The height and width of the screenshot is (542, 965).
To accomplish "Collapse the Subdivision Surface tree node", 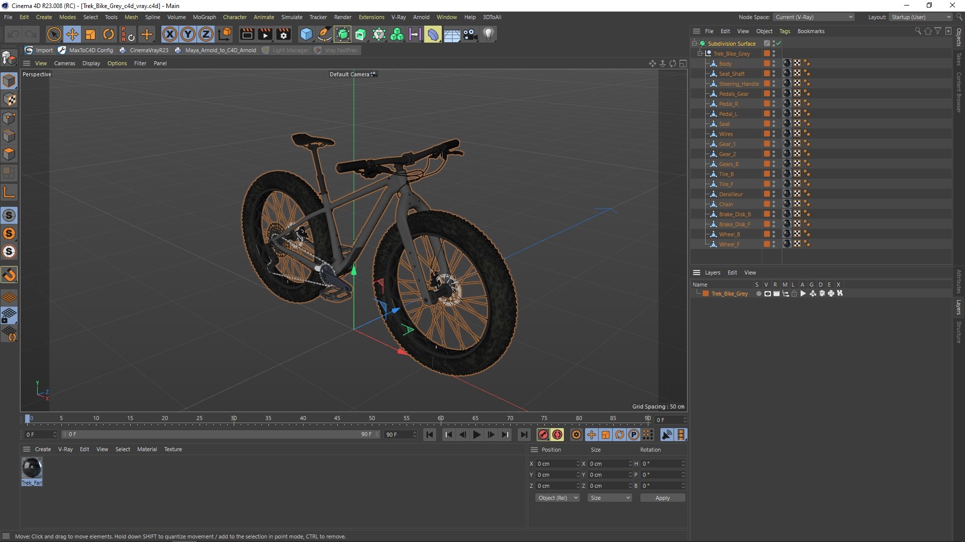I will pyautogui.click(x=694, y=44).
